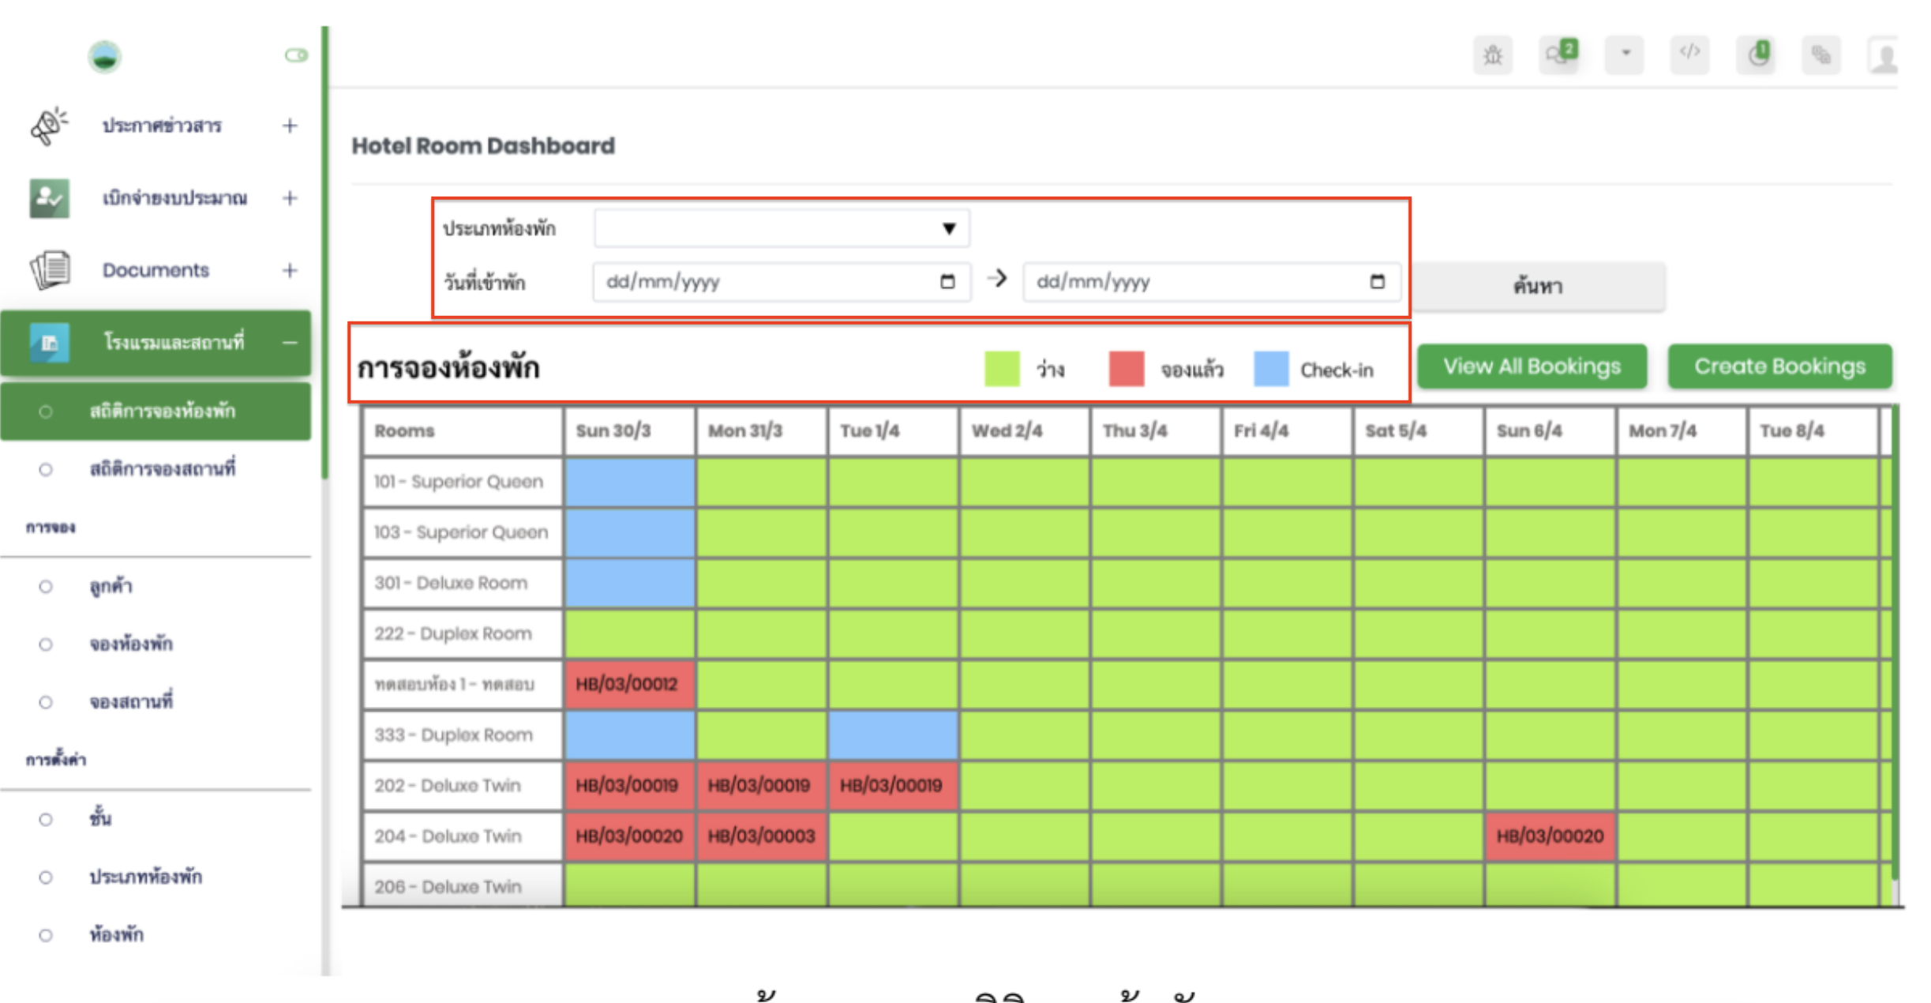Click the user profile avatar icon

(x=1884, y=57)
